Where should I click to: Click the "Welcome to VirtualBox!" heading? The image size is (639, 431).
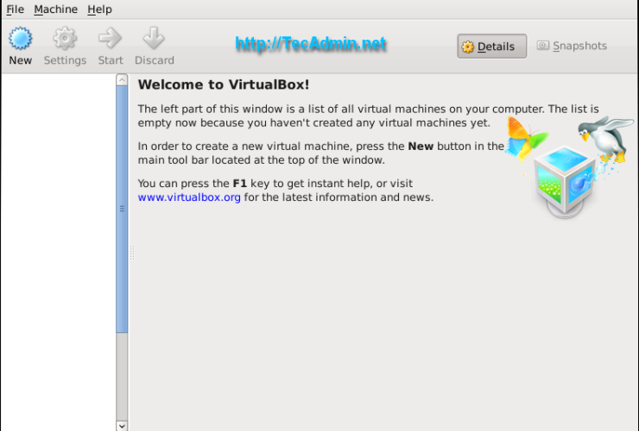coord(224,84)
